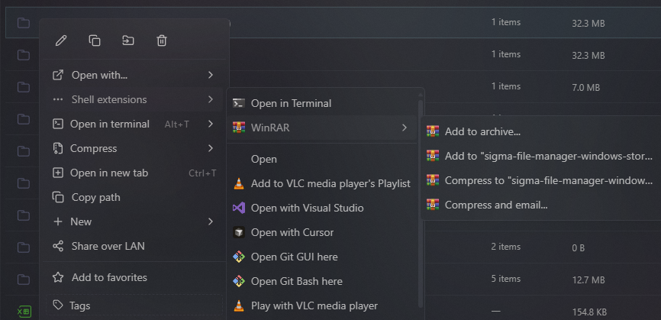Expand chevron beside Open in terminal
Viewport: 661px width, 320px height.
211,124
